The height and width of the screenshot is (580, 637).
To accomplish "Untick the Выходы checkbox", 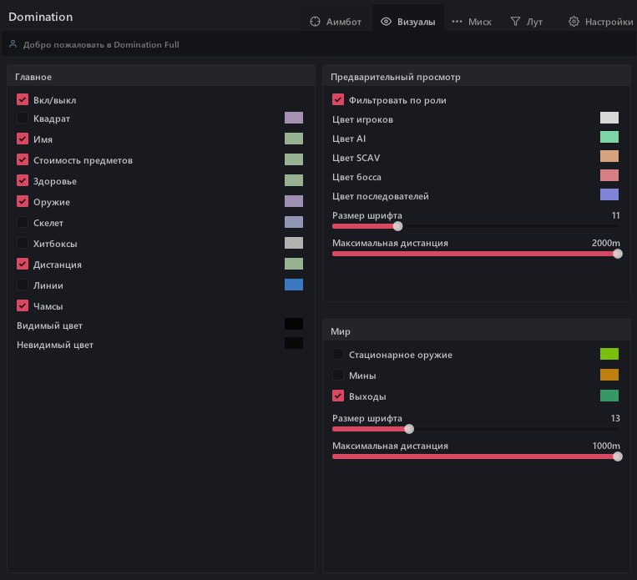I will click(338, 396).
